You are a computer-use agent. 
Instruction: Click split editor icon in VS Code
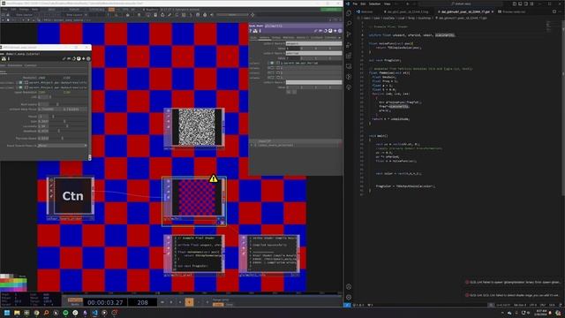[554, 11]
